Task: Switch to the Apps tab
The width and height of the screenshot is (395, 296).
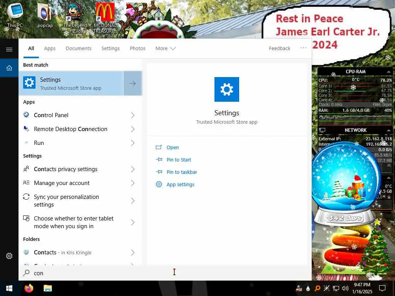Action: click(50, 48)
